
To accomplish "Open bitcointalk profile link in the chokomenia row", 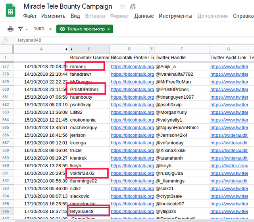I will [132, 120].
